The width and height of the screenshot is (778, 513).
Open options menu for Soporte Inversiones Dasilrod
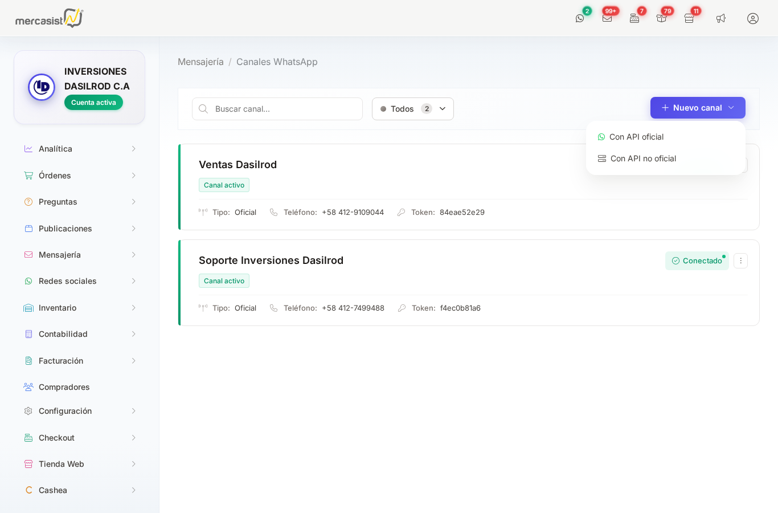coord(740,260)
